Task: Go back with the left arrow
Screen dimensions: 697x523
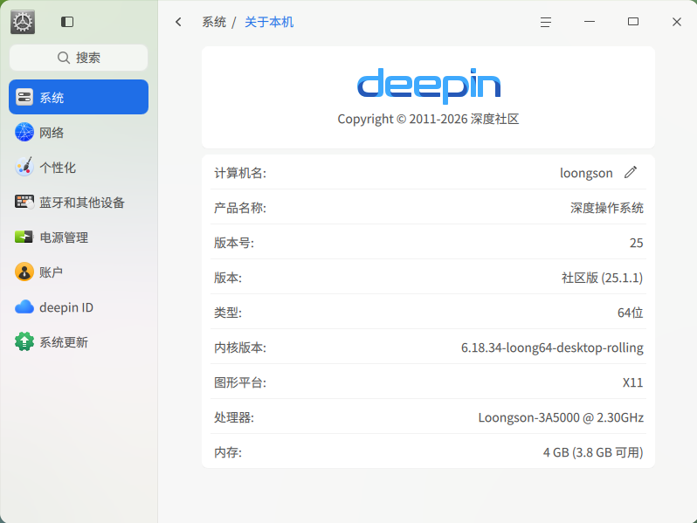Action: [x=179, y=22]
